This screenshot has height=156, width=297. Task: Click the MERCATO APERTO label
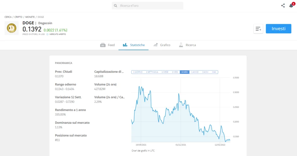pos(58,34)
